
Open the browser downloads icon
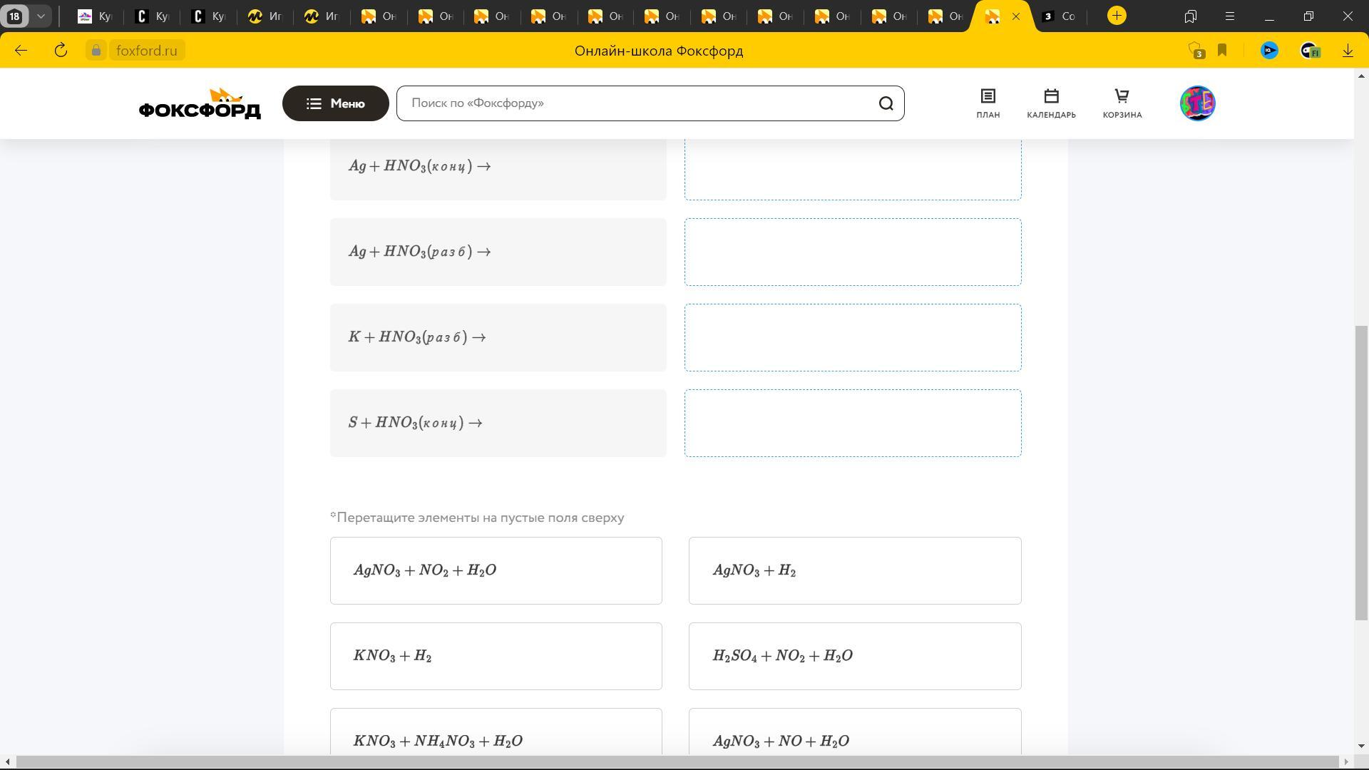coord(1348,51)
